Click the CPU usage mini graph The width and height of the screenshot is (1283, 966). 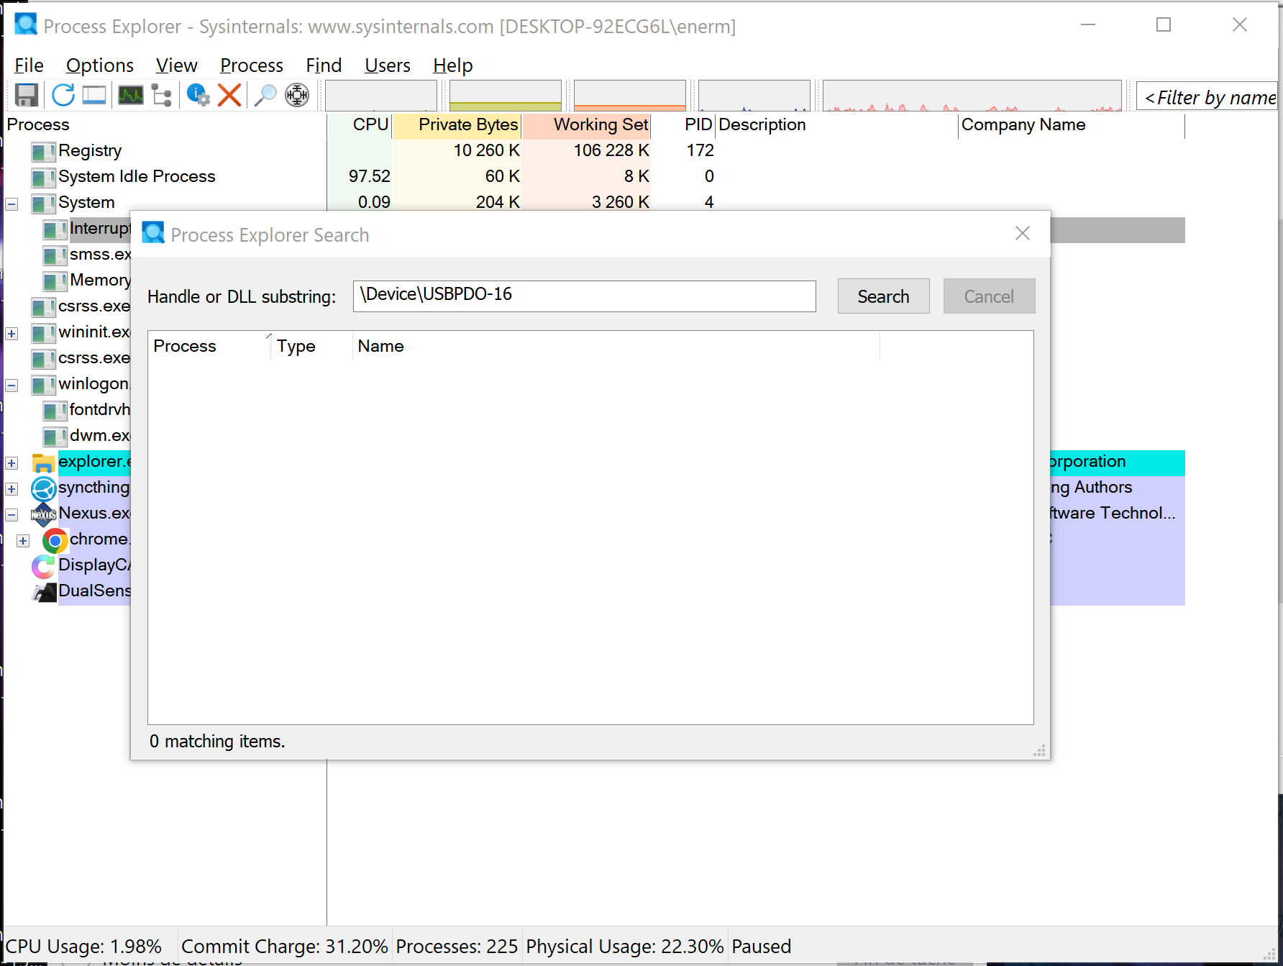pos(381,95)
